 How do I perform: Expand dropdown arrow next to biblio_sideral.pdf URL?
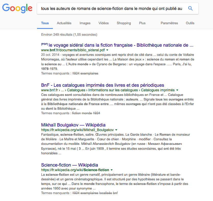[107, 50]
